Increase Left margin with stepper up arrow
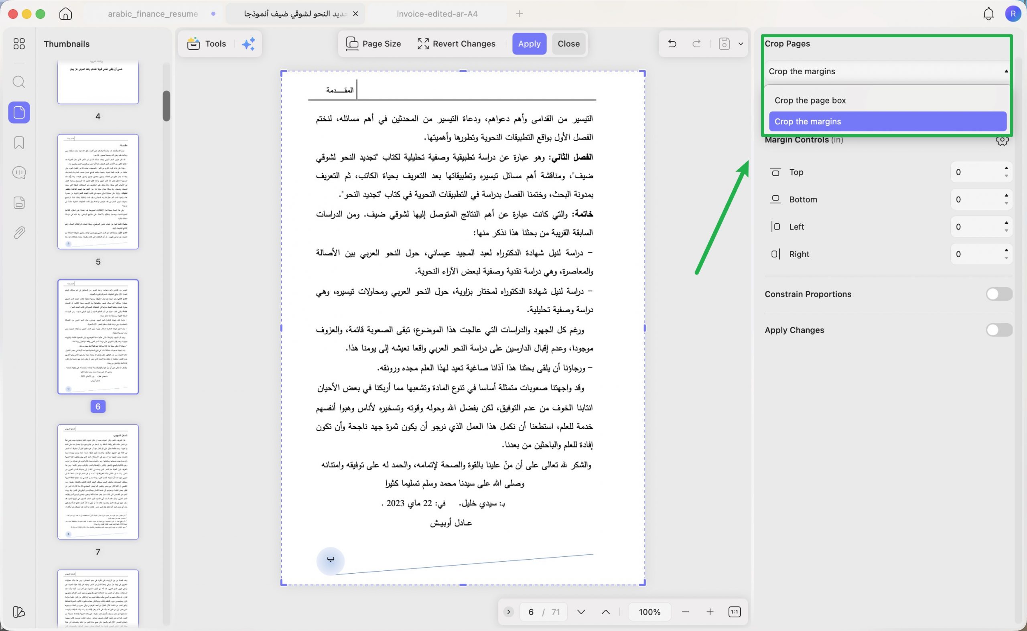Viewport: 1027px width, 631px height. [x=1007, y=223]
